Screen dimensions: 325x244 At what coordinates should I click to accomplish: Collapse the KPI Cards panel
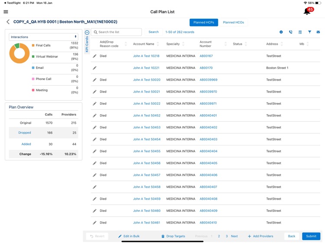(x=87, y=33)
